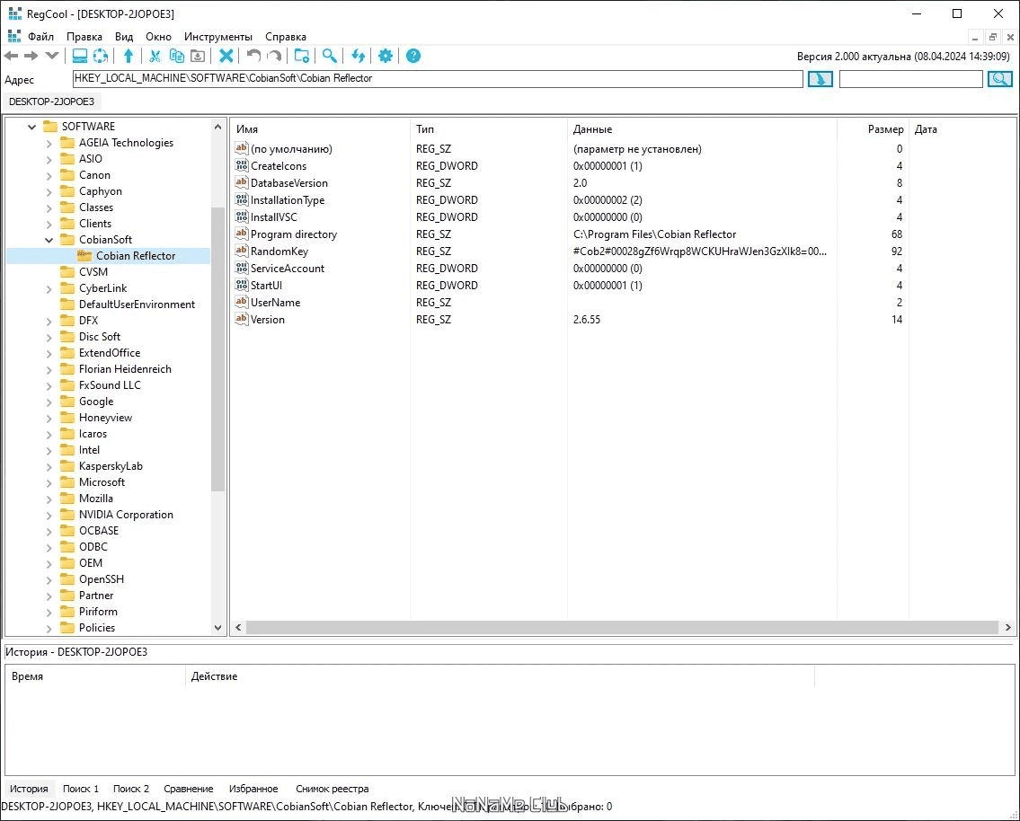The width and height of the screenshot is (1020, 821).
Task: Collapse the CobianSoft tree node
Action: pyautogui.click(x=49, y=240)
